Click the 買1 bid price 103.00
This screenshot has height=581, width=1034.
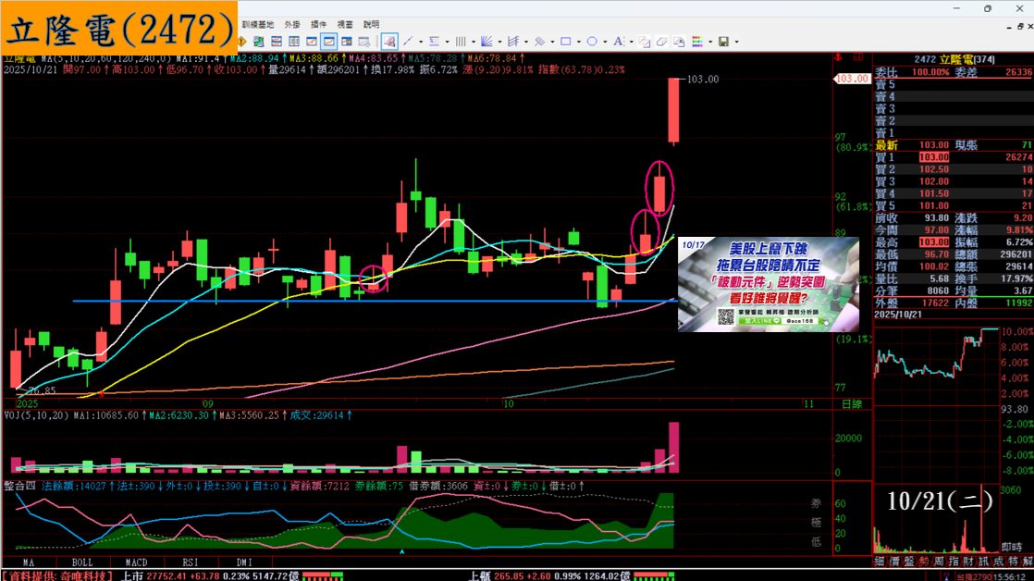934,157
